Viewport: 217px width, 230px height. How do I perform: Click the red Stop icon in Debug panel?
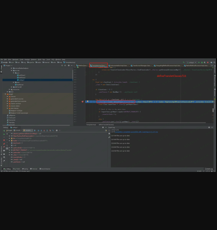click(x=4, y=140)
